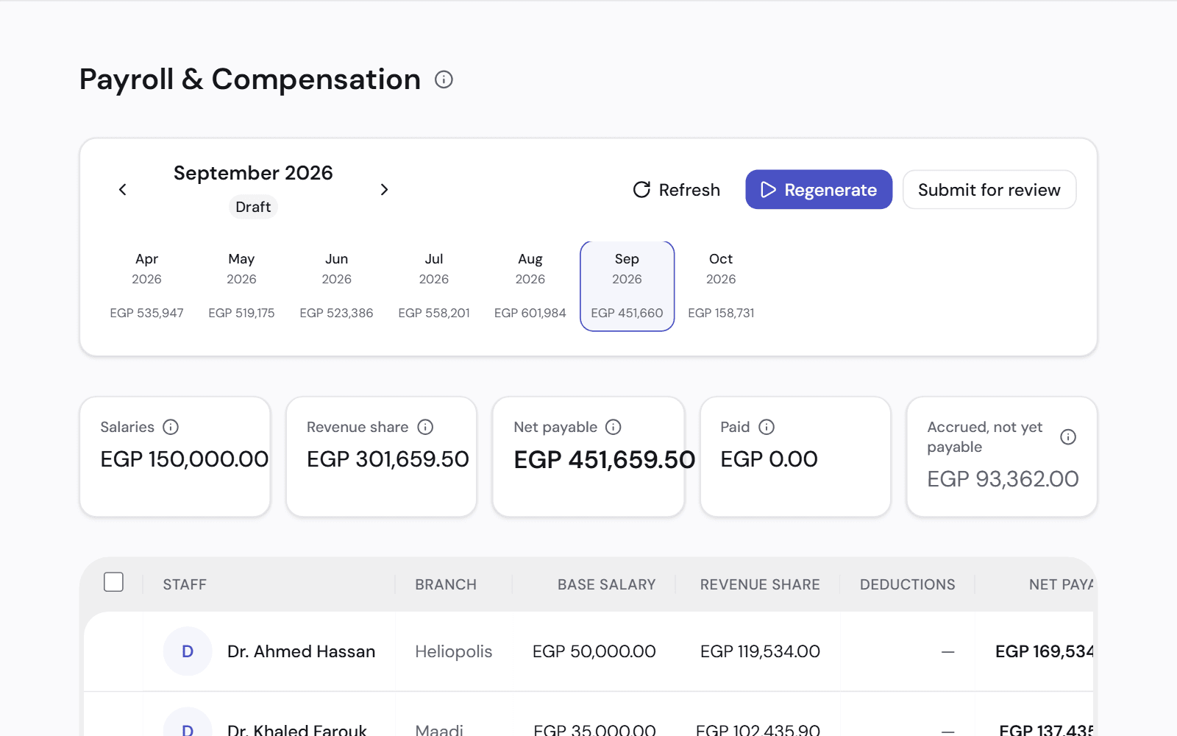
Task: Click the EGP 150,000.00 salaries value
Action: (185, 459)
